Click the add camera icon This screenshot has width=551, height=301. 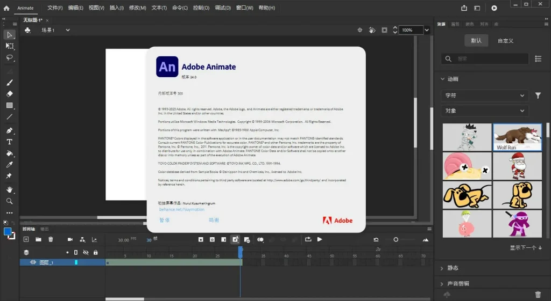70,239
